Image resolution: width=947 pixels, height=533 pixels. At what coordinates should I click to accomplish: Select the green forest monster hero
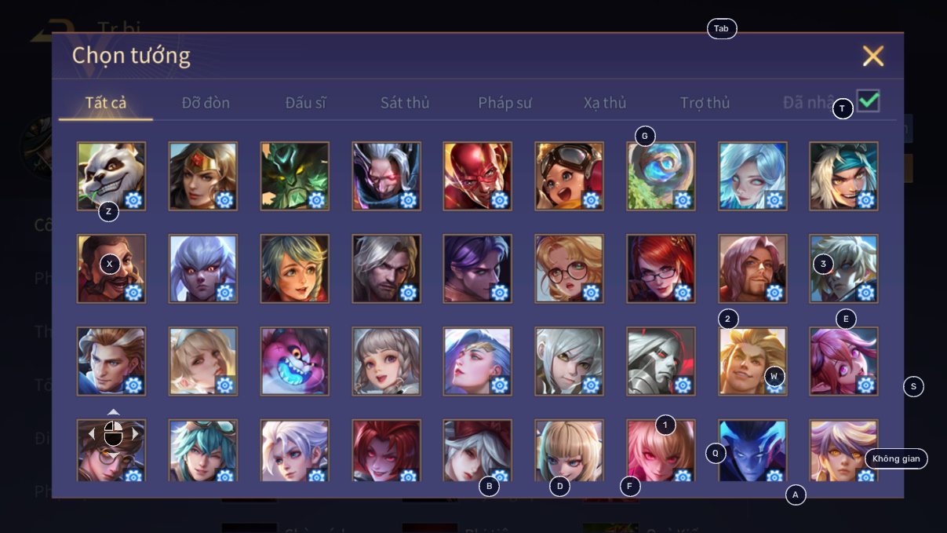coord(294,176)
